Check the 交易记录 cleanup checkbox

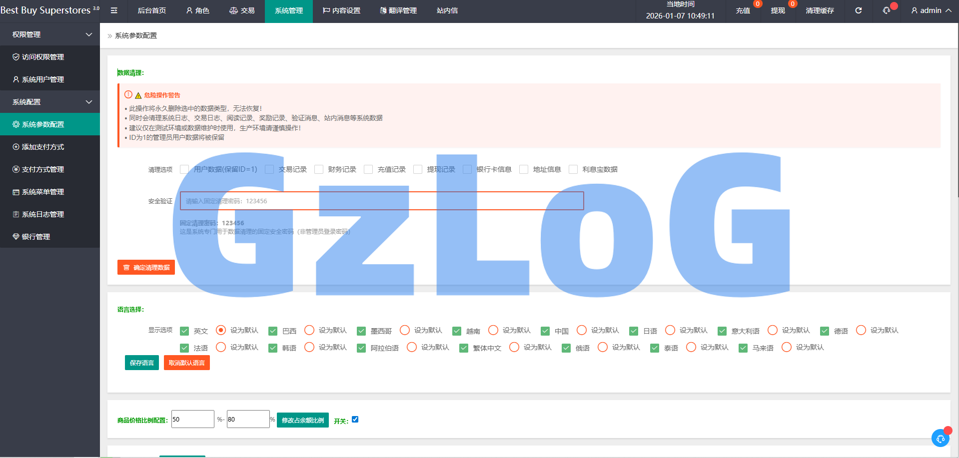pyautogui.click(x=269, y=169)
